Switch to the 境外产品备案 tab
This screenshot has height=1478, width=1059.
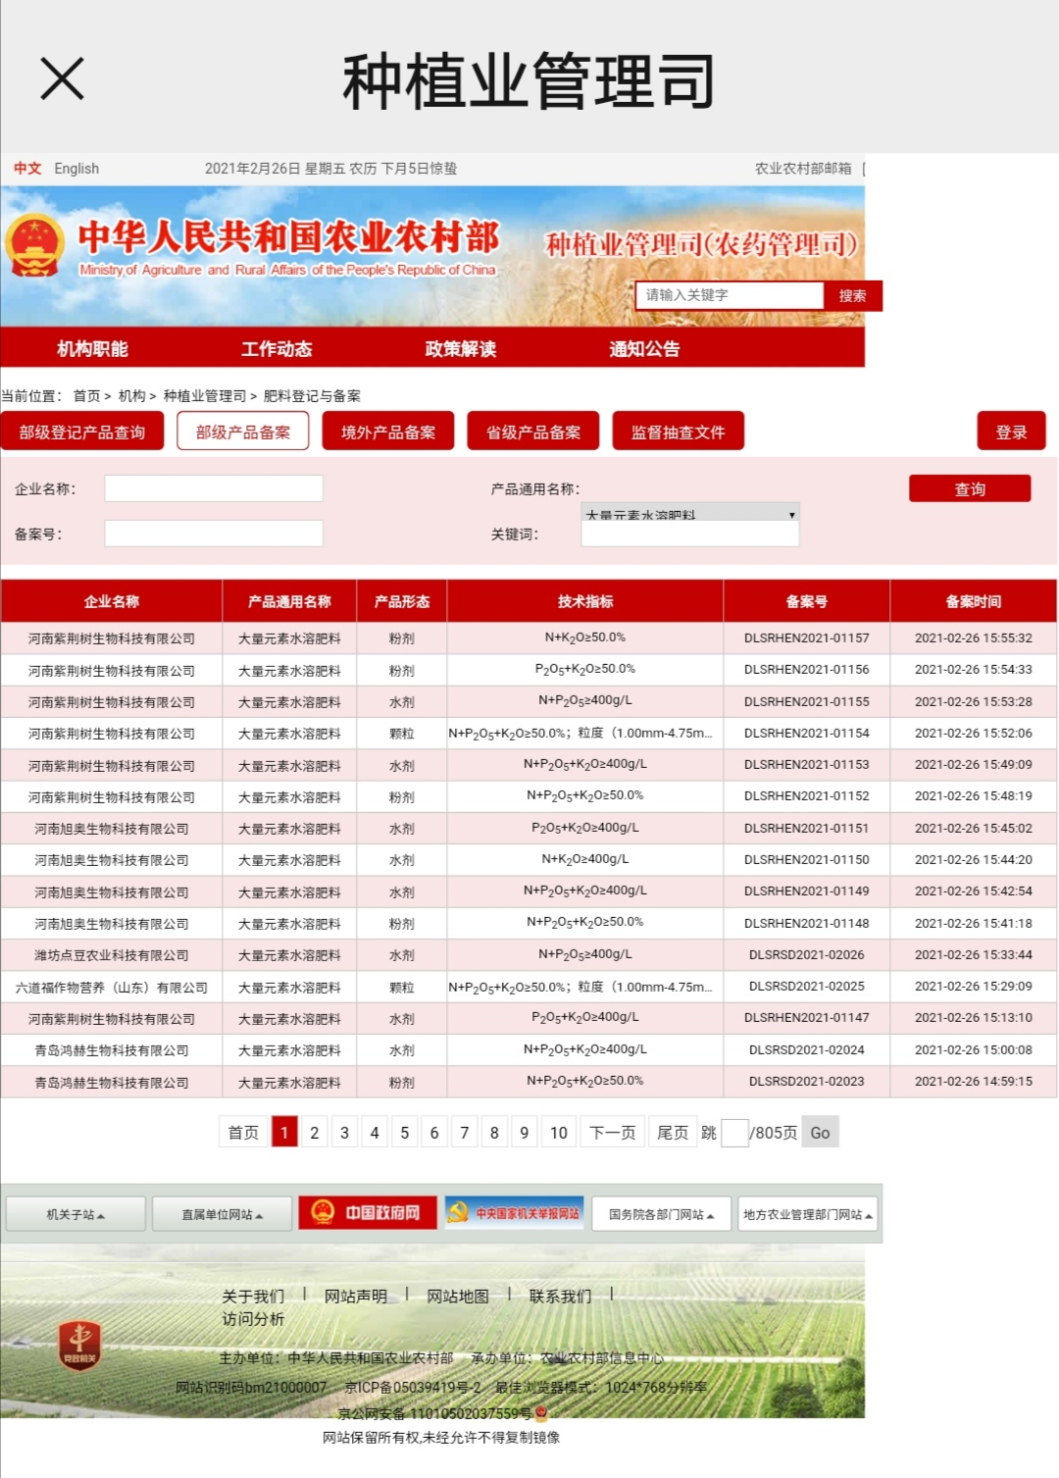click(388, 432)
